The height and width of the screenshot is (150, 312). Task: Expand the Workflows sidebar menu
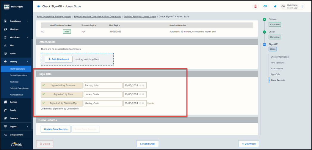27,37
